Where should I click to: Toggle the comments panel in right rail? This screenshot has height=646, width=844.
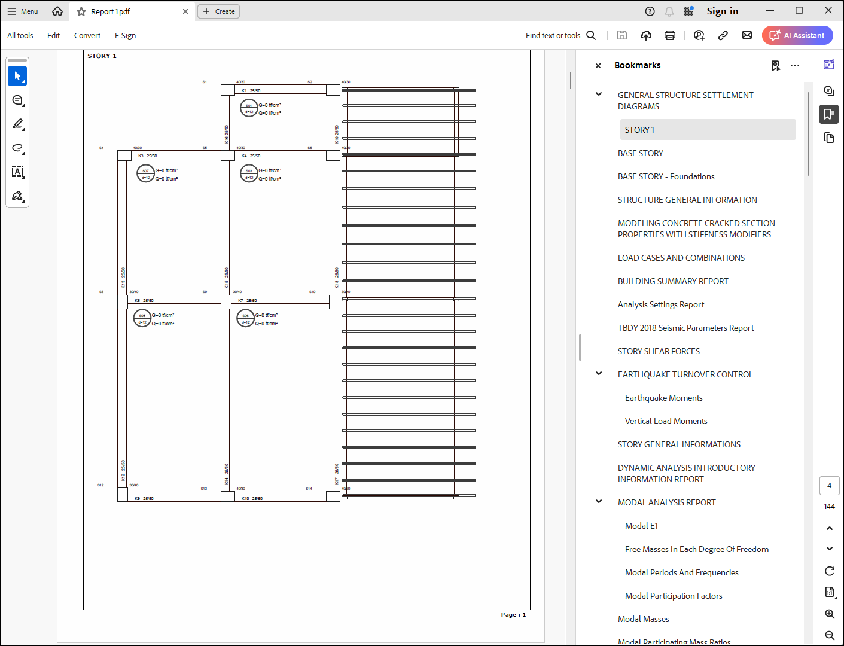829,90
